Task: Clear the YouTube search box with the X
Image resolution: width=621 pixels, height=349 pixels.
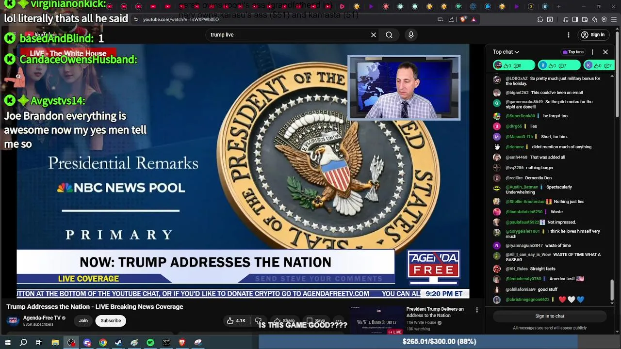Action: coord(374,35)
